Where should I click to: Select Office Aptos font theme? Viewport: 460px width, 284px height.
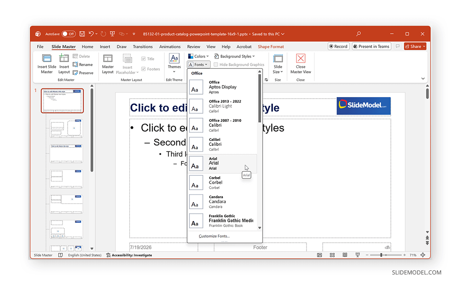[222, 87]
